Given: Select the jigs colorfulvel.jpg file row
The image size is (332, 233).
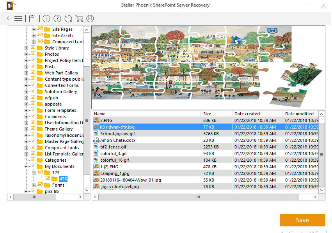Looking at the screenshot, I should 205,187.
